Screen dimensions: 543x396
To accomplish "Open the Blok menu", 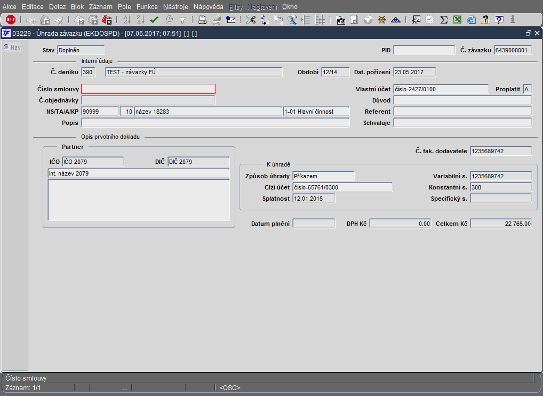I will click(x=77, y=7).
